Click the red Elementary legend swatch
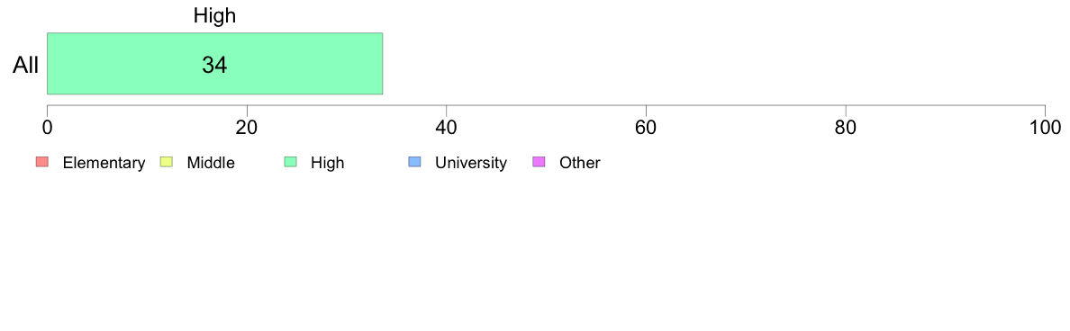Image resolution: width=1070 pixels, height=331 pixels. (41, 162)
